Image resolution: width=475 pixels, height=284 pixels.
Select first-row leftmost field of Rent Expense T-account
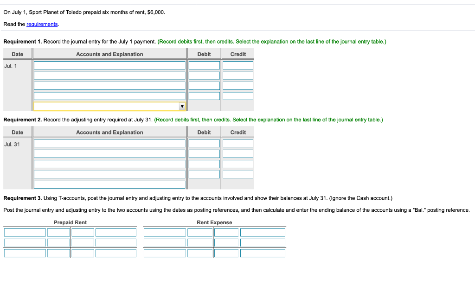click(x=165, y=233)
